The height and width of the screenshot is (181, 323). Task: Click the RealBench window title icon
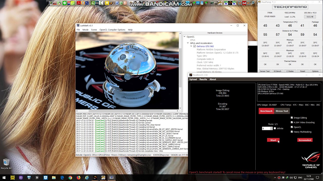click(191, 75)
